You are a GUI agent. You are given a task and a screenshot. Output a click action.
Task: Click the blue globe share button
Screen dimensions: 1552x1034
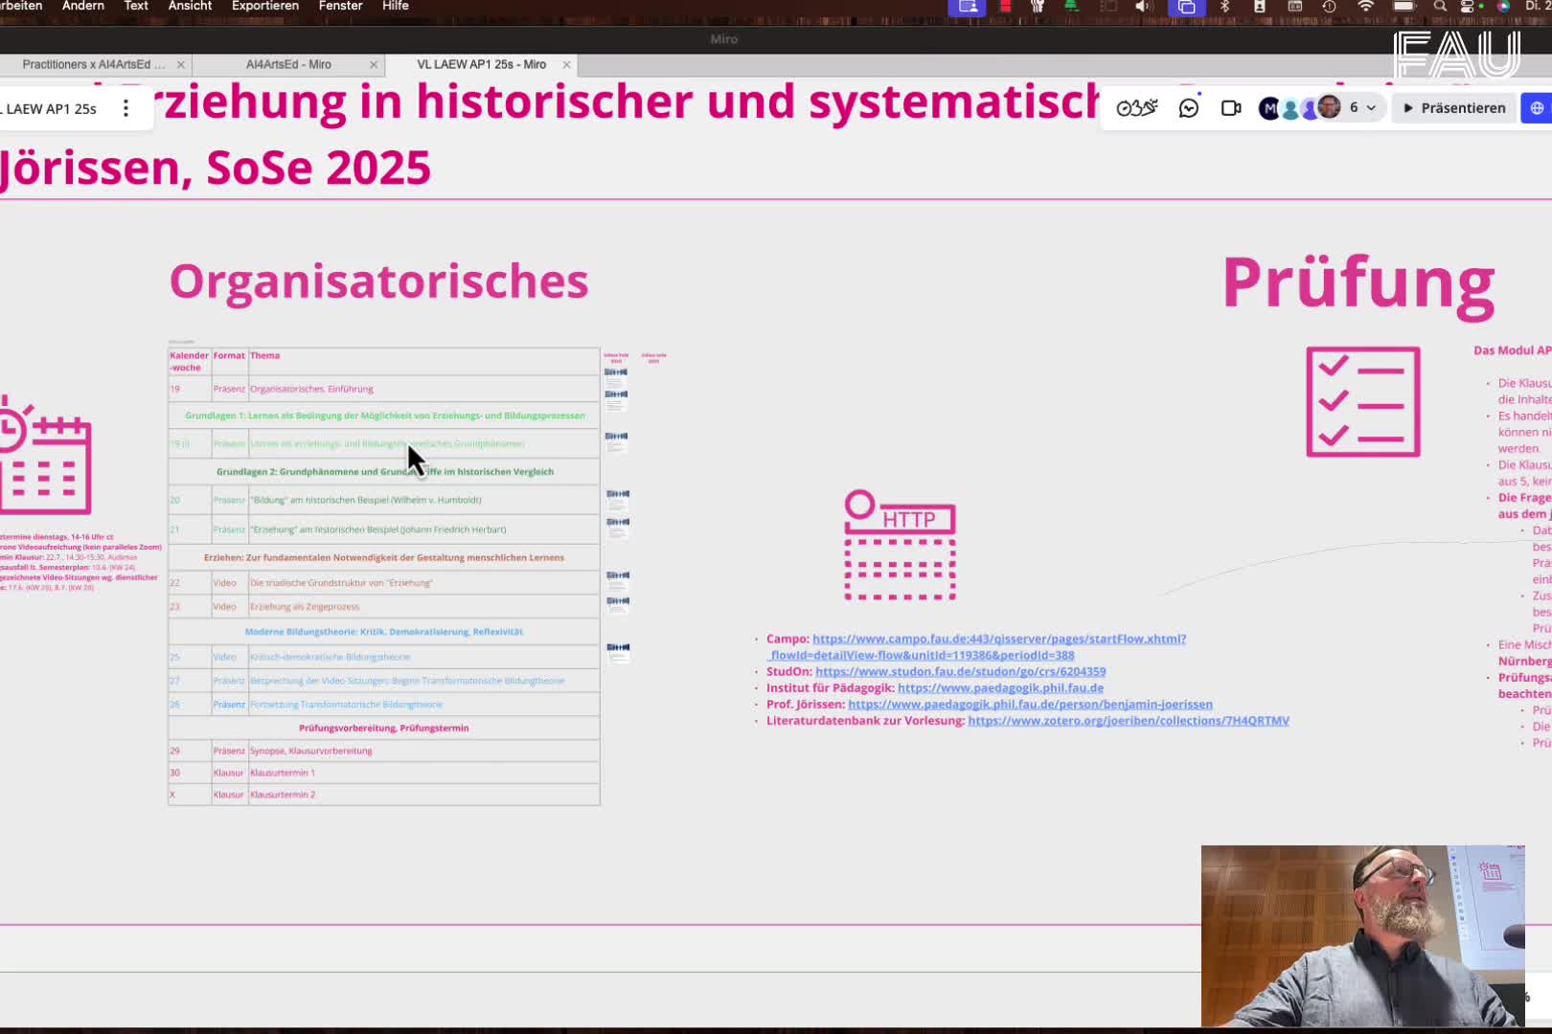point(1537,108)
